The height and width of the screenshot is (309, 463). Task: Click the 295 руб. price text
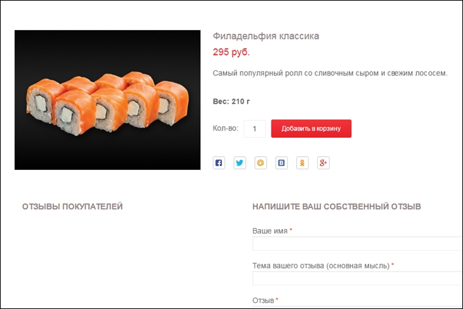click(231, 52)
